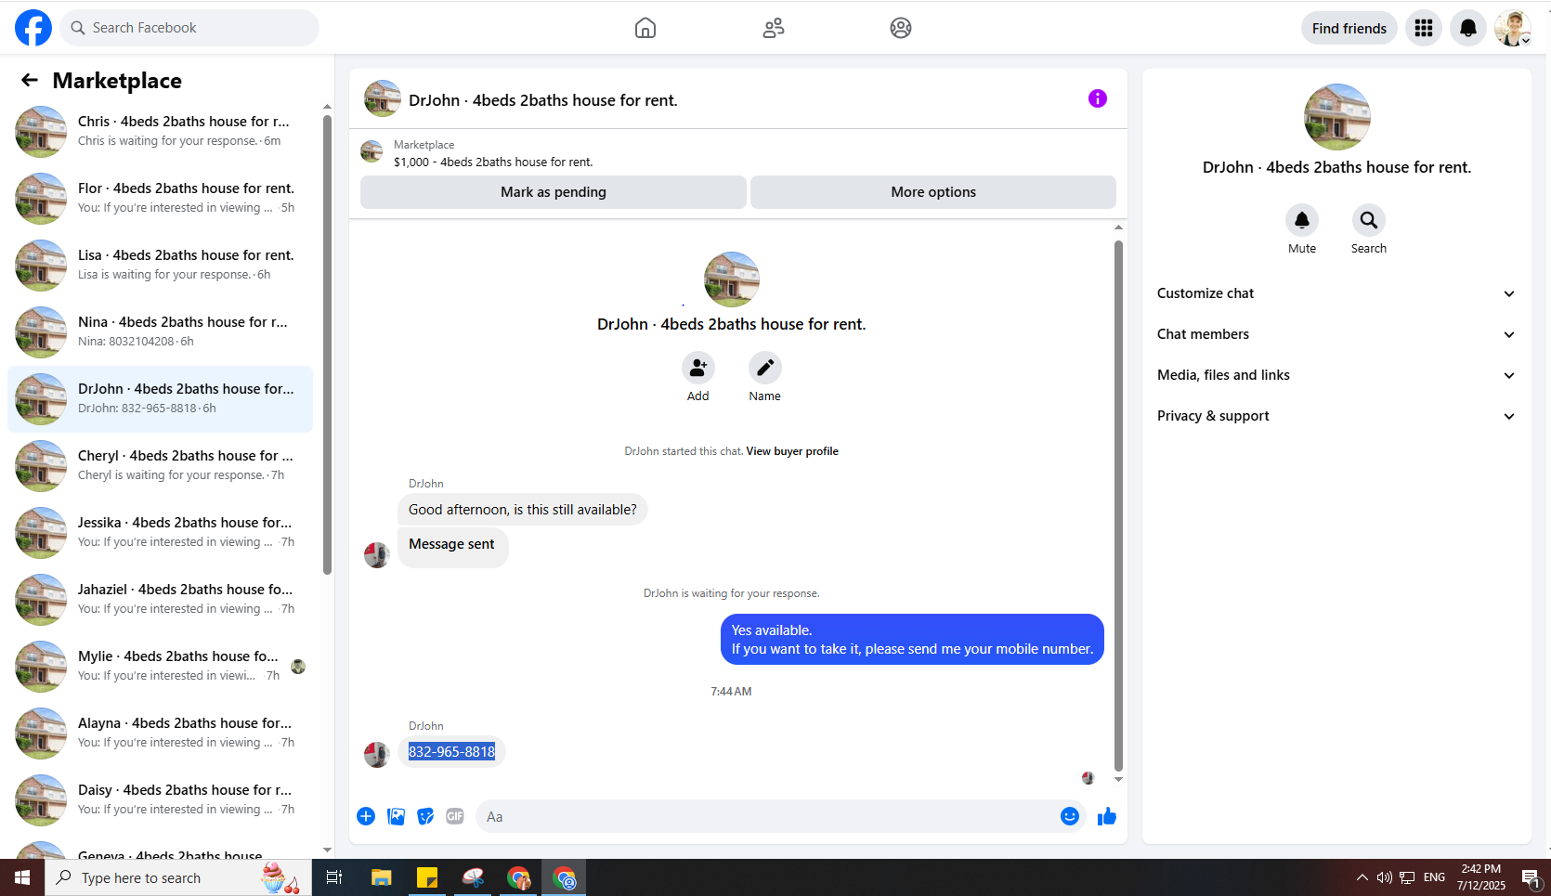
Task: Attach a photo file icon
Action: (x=396, y=816)
